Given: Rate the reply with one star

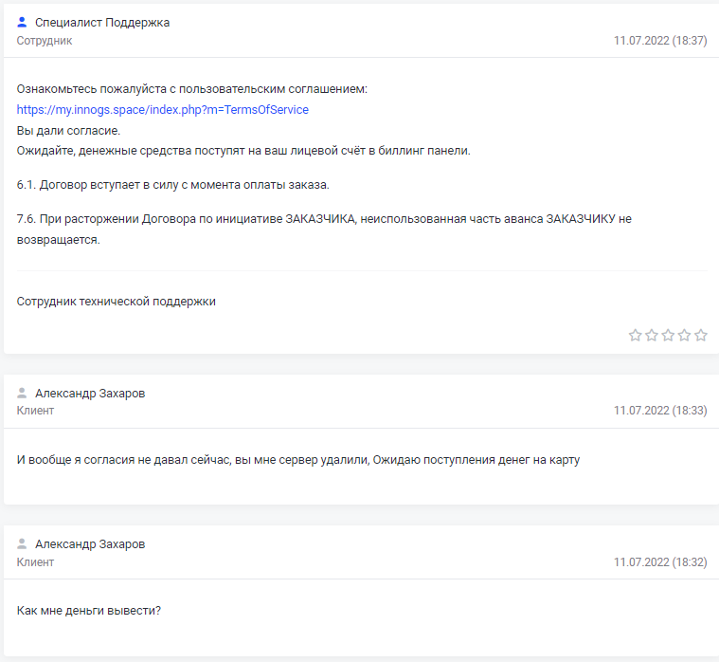Looking at the screenshot, I should tap(636, 335).
